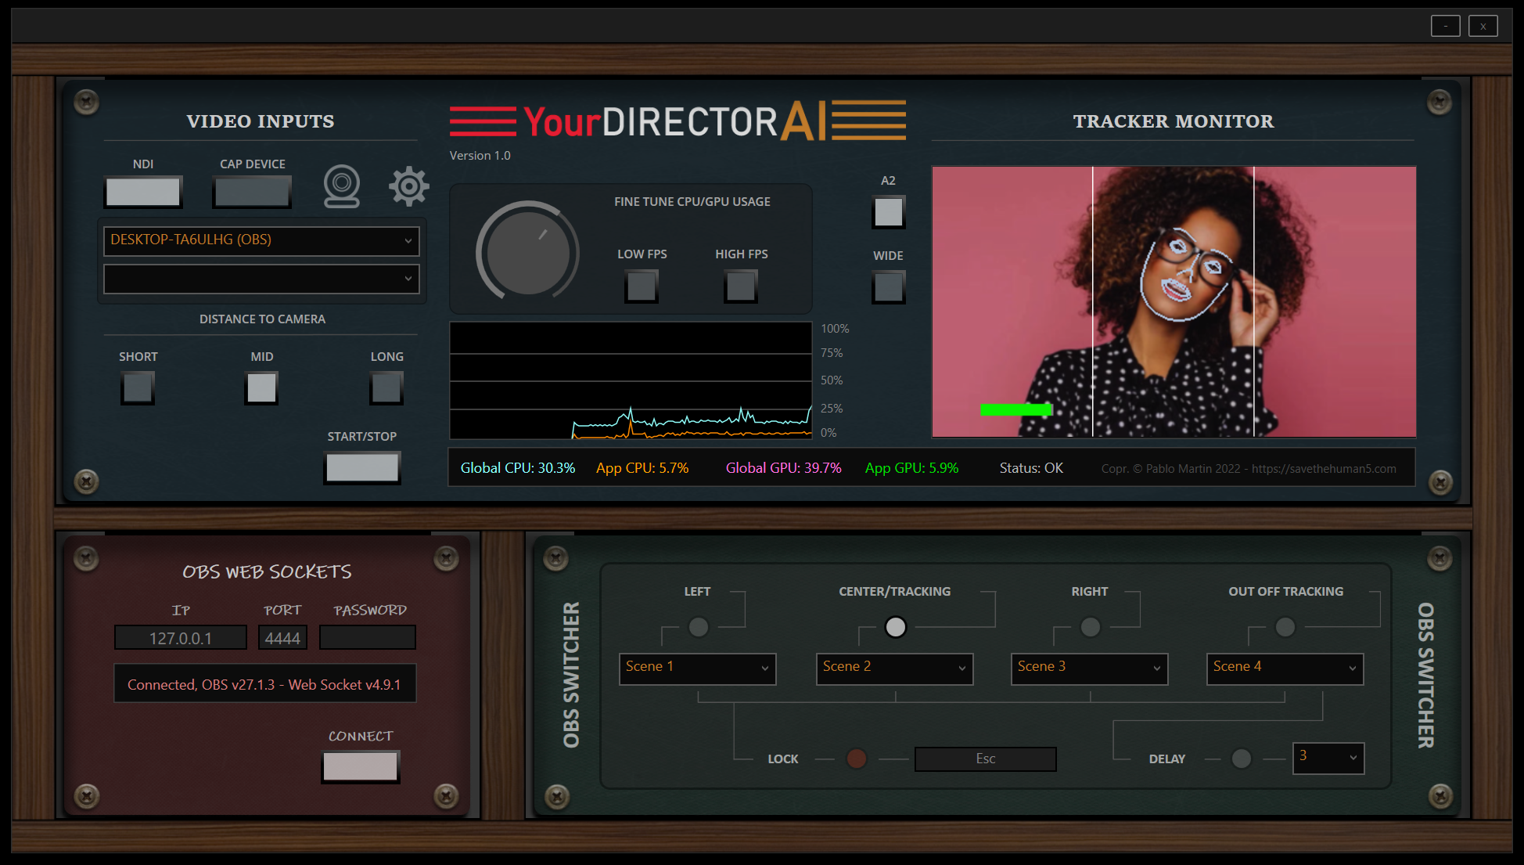Screen dimensions: 1524x865
Task: Click the Status: OK indicator
Action: [1031, 468]
